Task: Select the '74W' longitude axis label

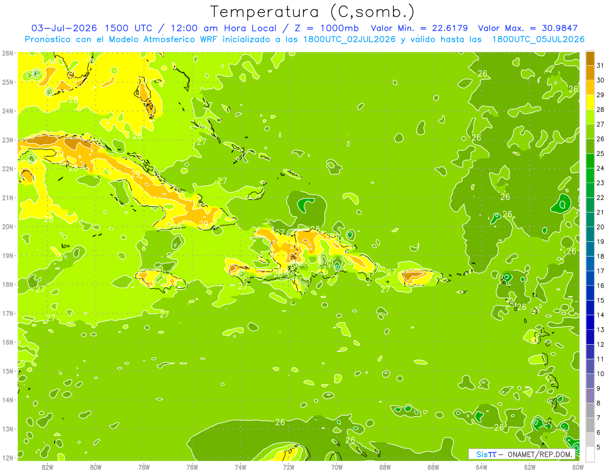Action: (x=240, y=467)
